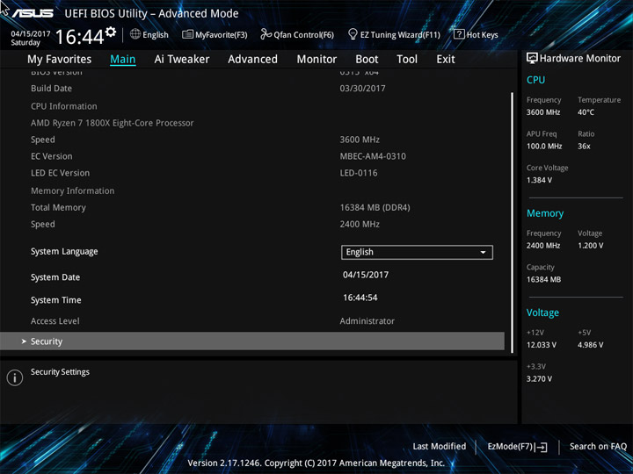Click MyFavorite(F3) label
The image size is (633, 474).
tap(222, 34)
